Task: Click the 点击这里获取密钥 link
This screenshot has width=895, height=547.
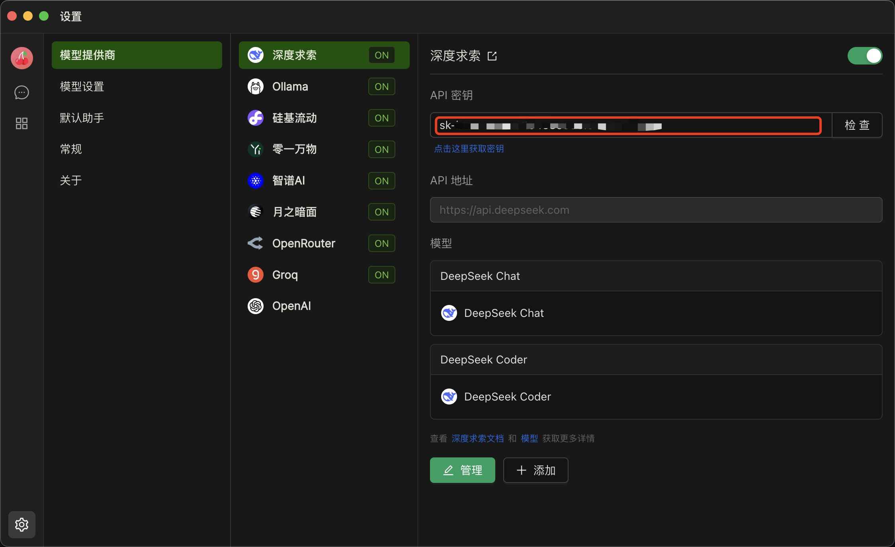Action: coord(469,148)
